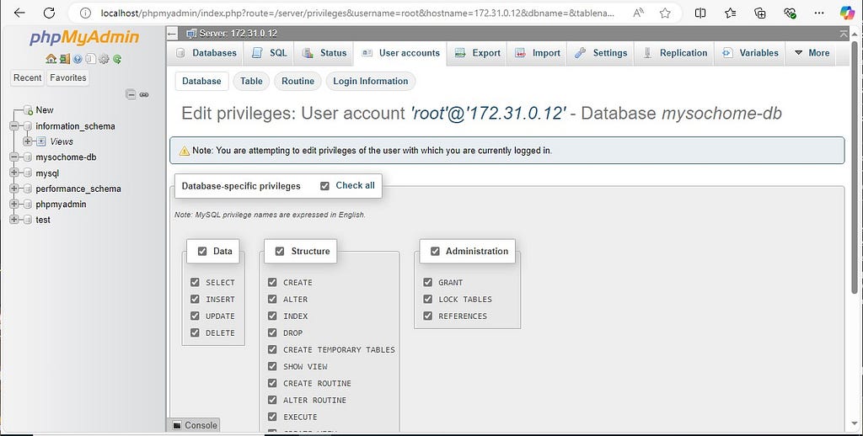Uncheck the SELECT privilege
The image size is (863, 436).
195,282
